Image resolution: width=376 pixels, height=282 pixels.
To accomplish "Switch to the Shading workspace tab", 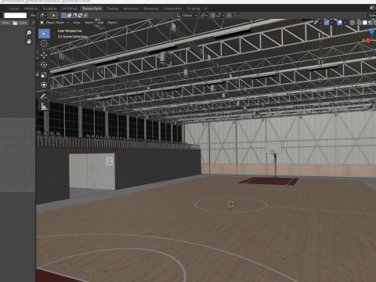I will click(112, 9).
